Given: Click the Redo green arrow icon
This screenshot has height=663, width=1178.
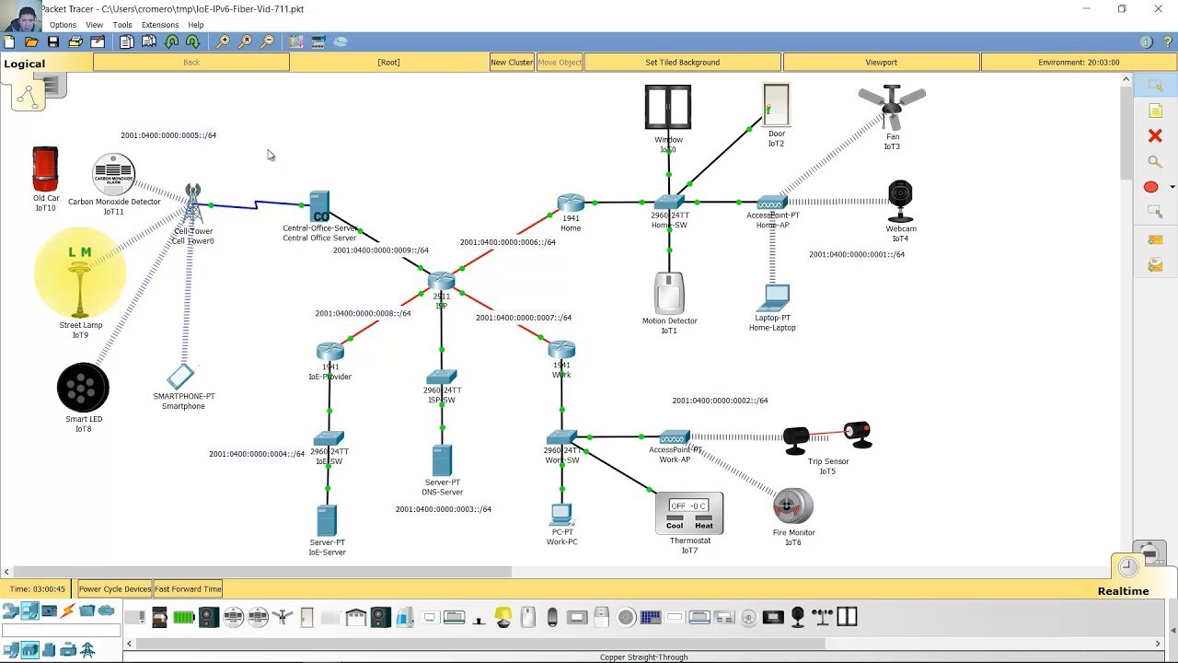Looking at the screenshot, I should click(x=193, y=41).
